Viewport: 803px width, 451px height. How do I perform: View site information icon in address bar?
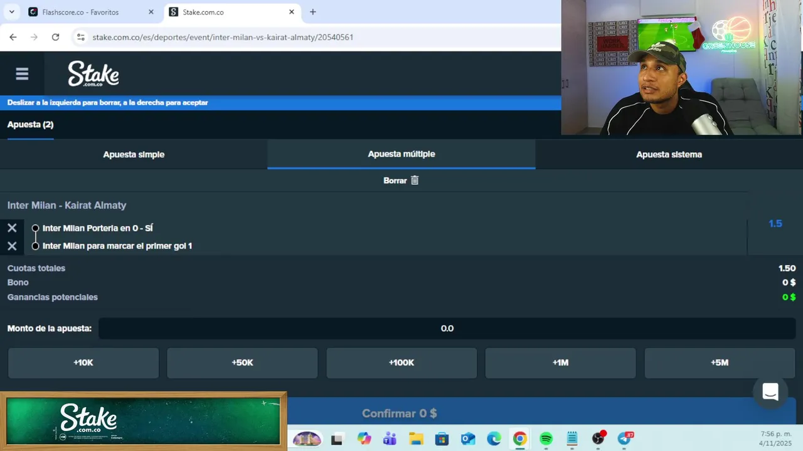tap(80, 38)
